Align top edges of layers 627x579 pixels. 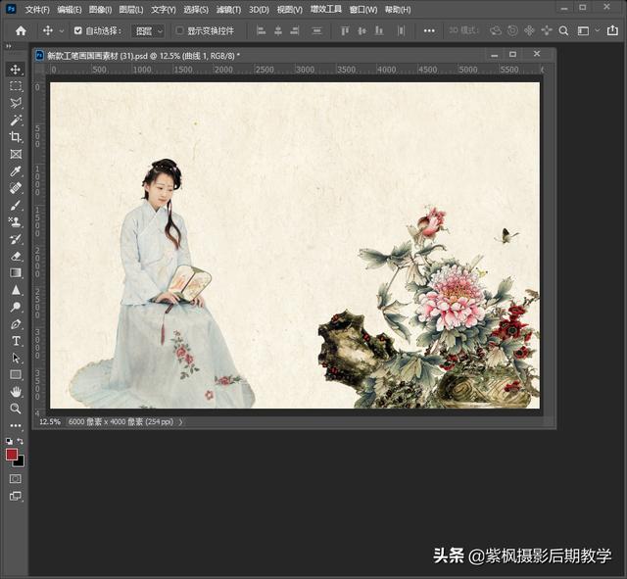click(345, 30)
